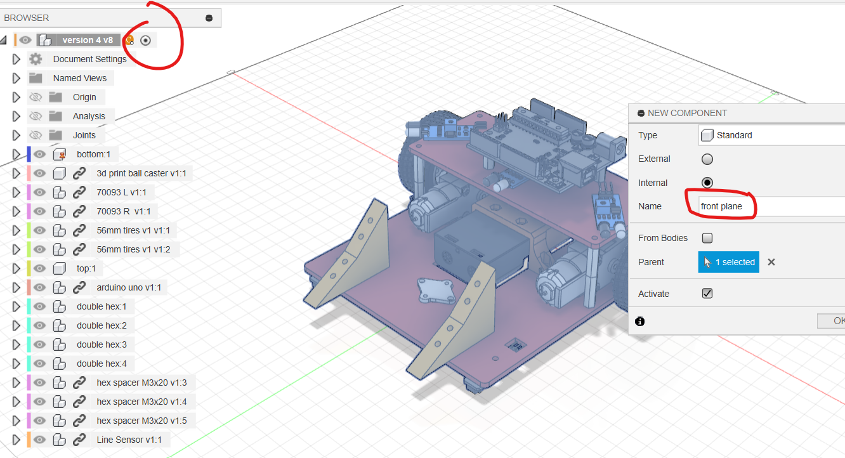845x458 pixels.
Task: Select the 70093 L v1:1 tree item
Action: [121, 192]
